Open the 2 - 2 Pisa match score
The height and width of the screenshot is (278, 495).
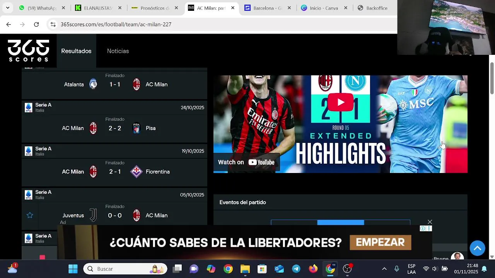[x=115, y=128]
